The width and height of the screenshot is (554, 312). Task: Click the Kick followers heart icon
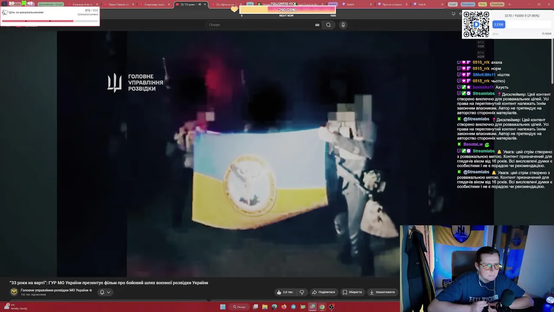234,9
